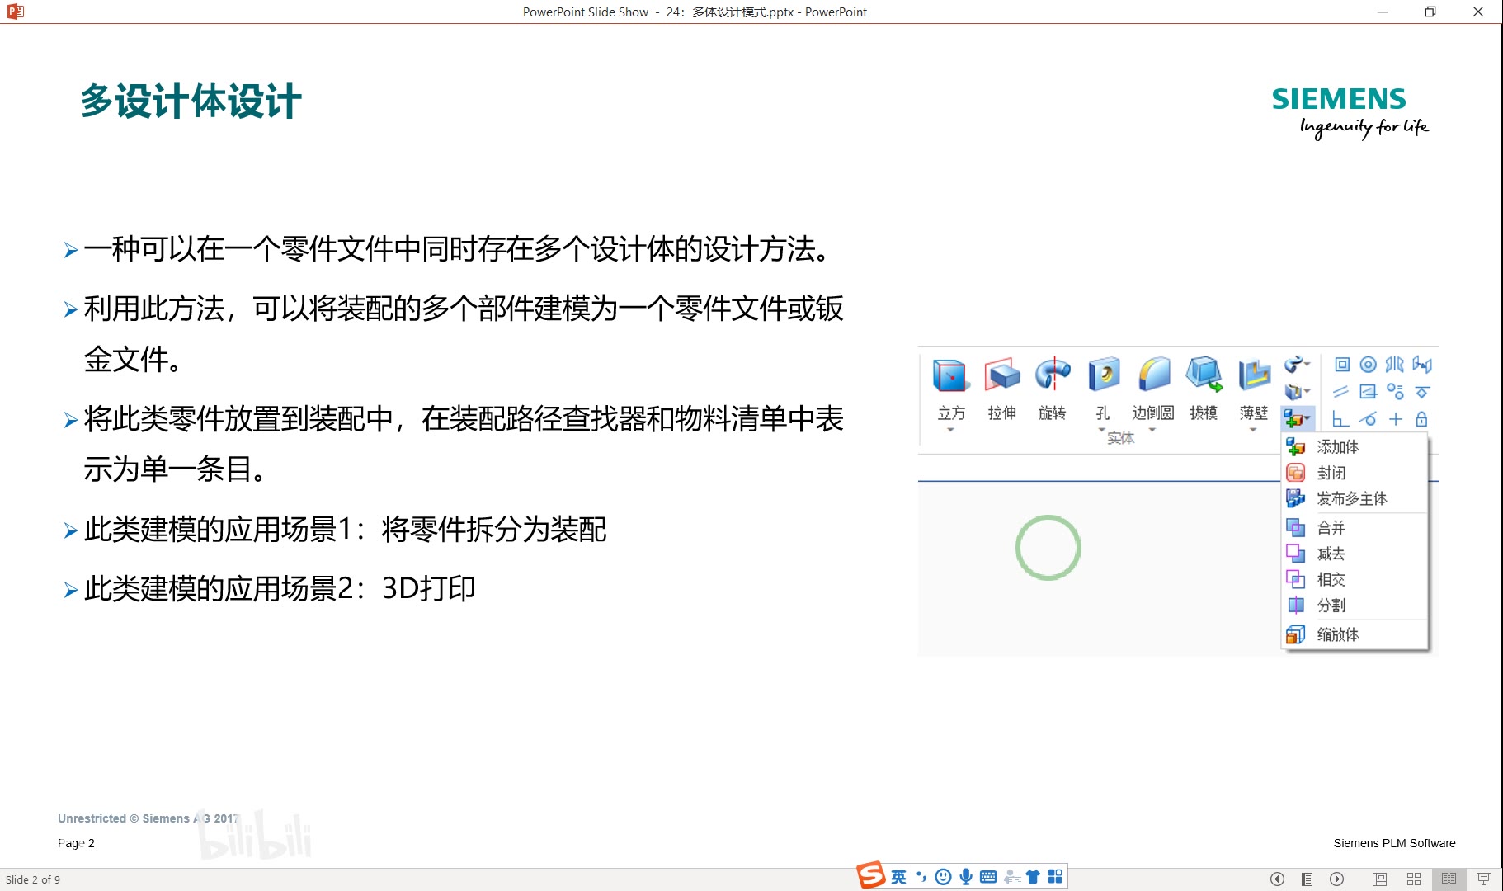This screenshot has height=891, width=1503.
Task: Click the Sogou input method logo
Action: (871, 875)
